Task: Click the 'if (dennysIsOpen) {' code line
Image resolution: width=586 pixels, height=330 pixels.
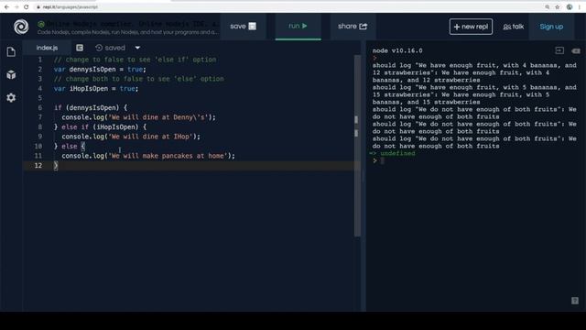Action: tap(91, 108)
